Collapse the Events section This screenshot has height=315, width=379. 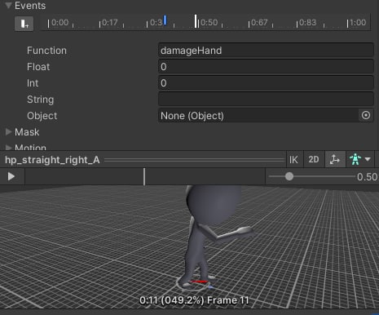pos(9,5)
